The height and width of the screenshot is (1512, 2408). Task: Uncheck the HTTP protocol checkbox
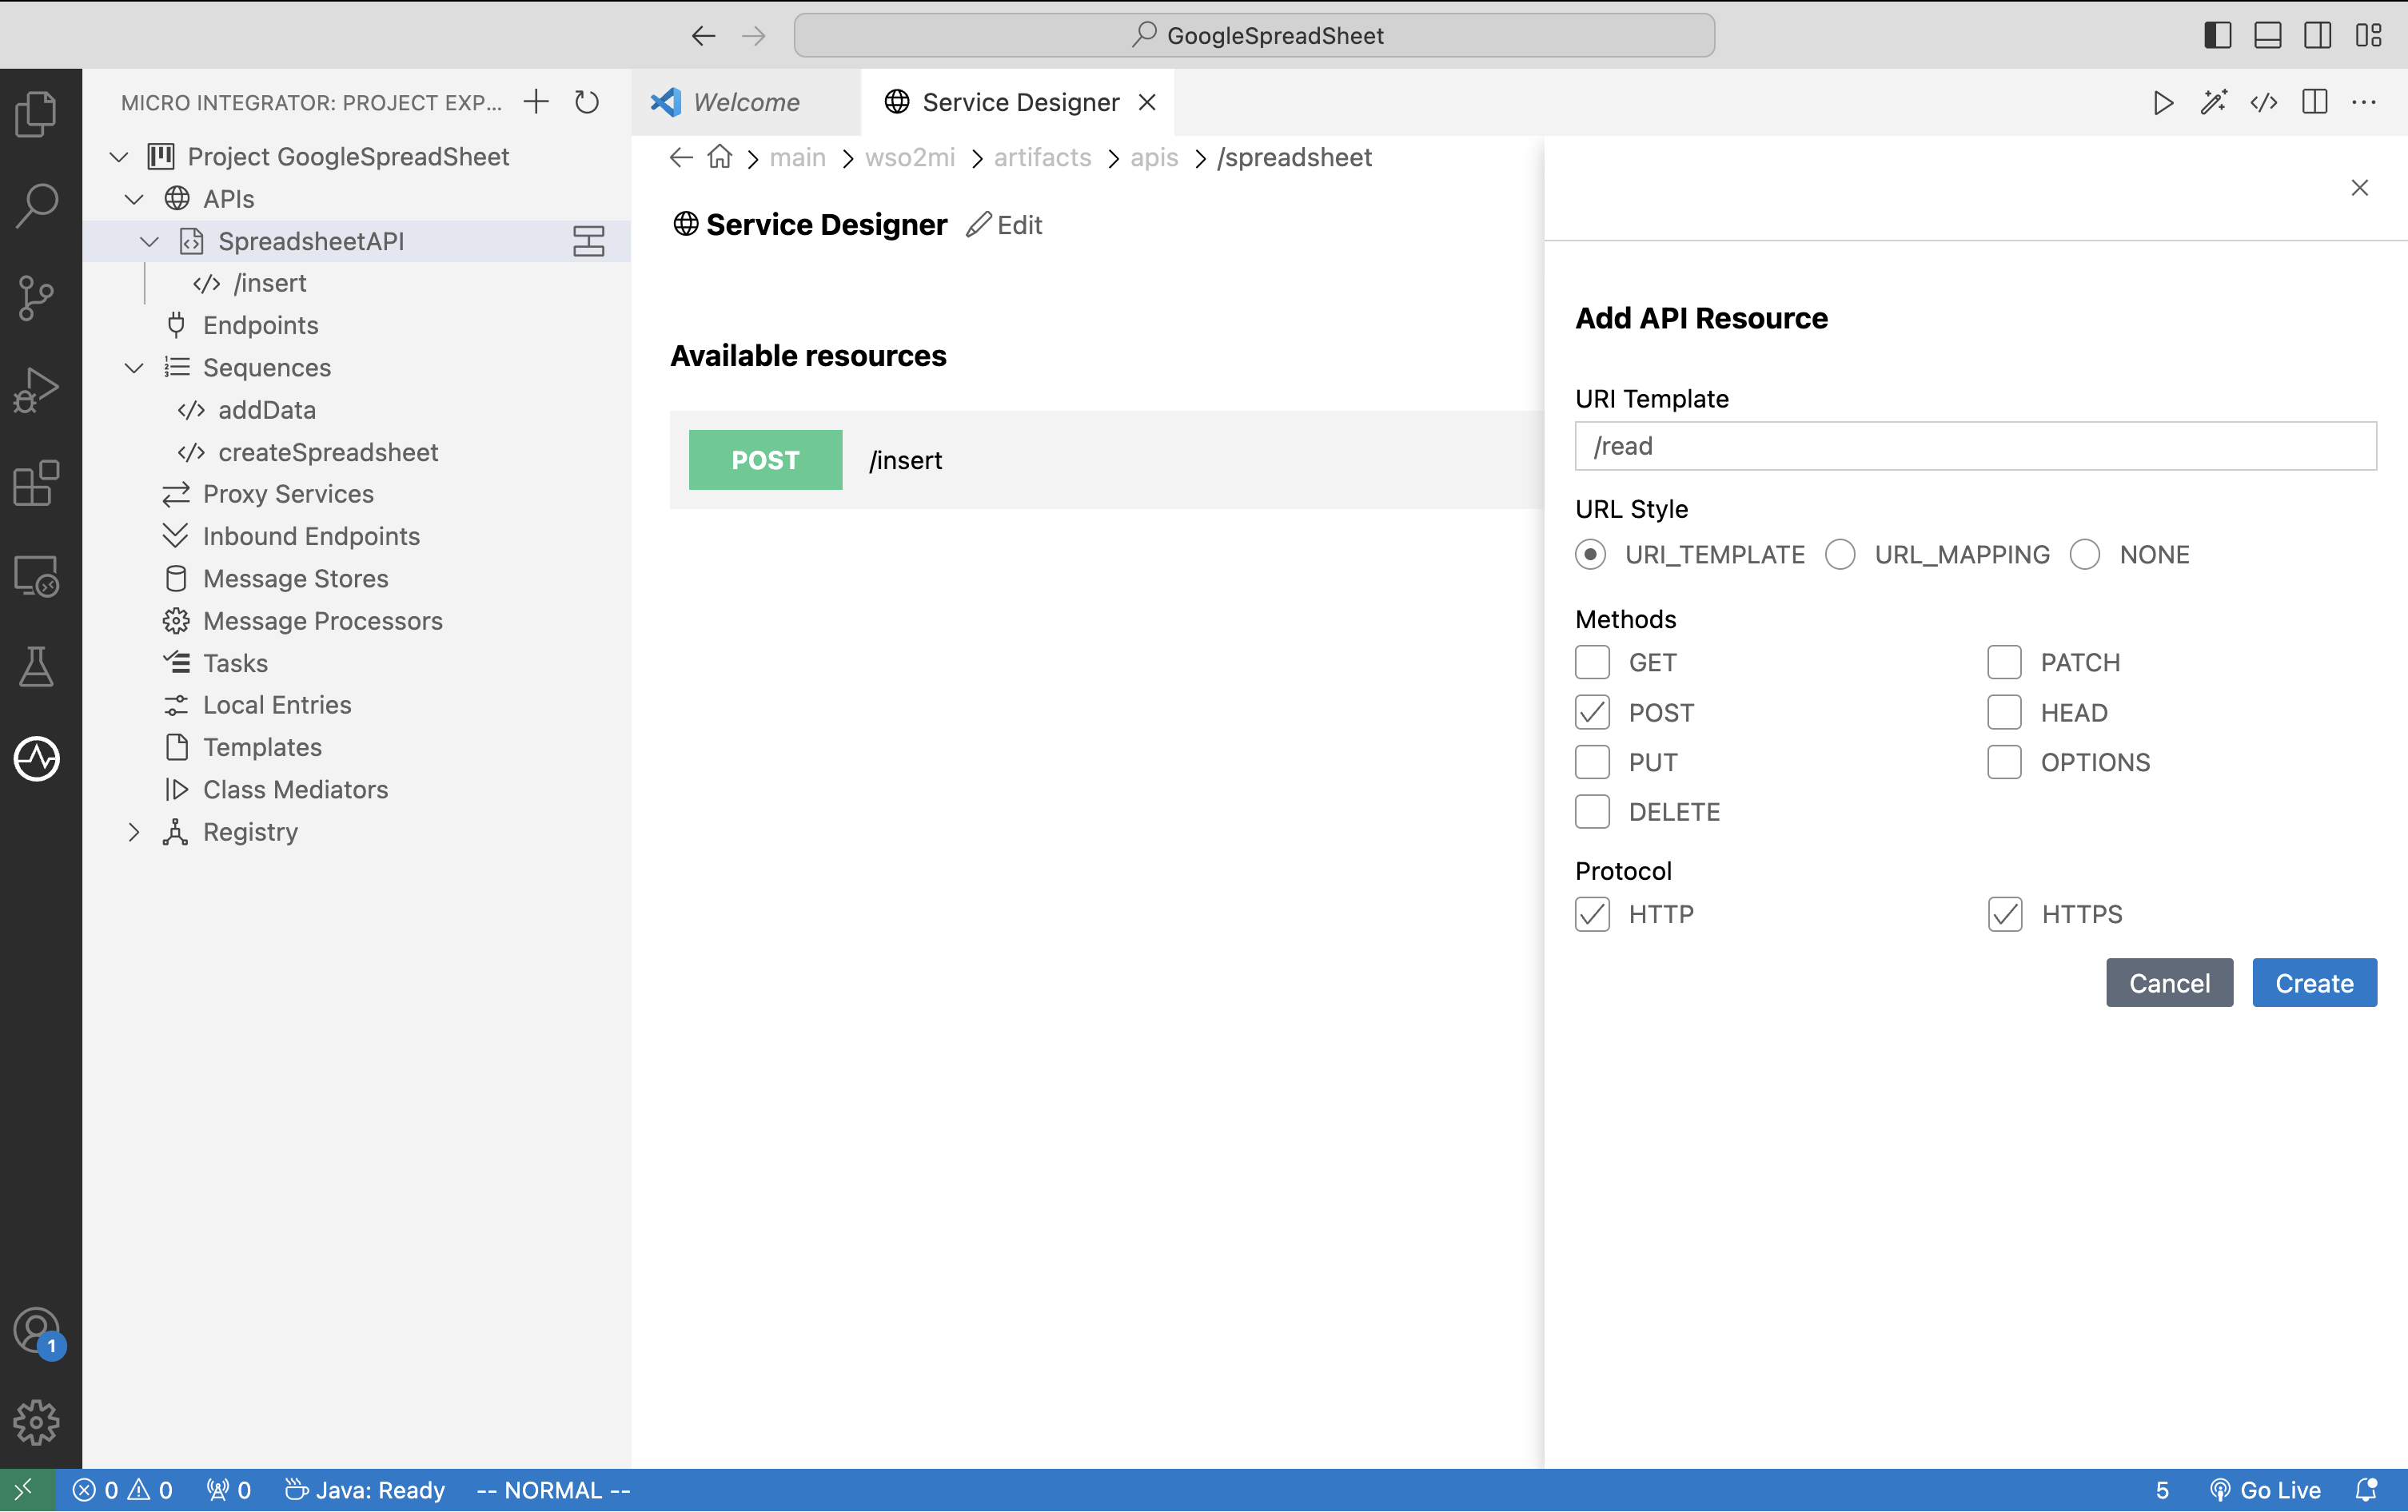coord(1592,914)
